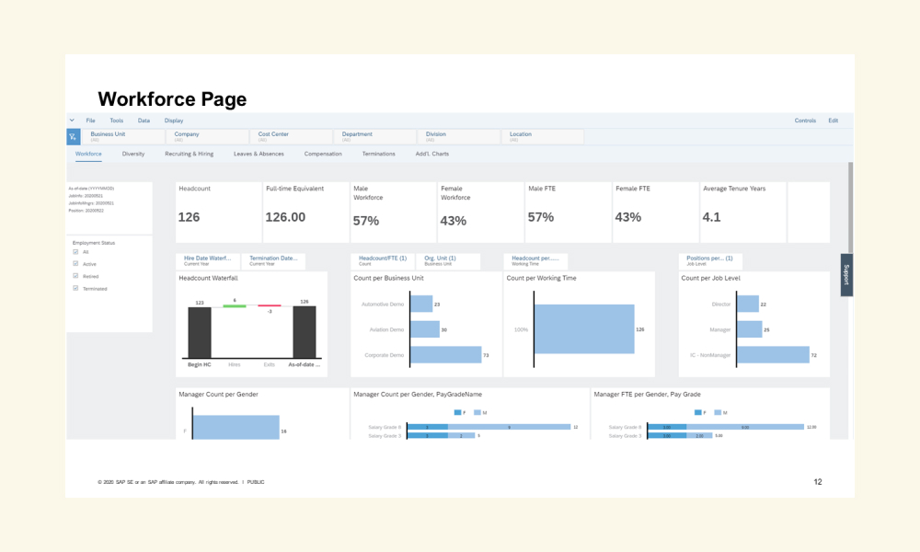Toggle the Active employment status checkbox

75,264
